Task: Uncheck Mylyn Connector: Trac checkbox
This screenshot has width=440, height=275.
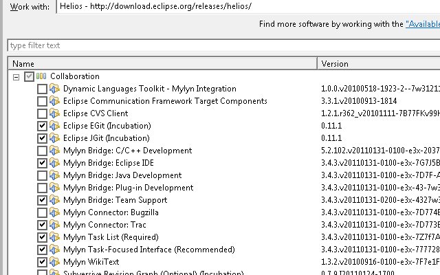Action: [x=42, y=225]
